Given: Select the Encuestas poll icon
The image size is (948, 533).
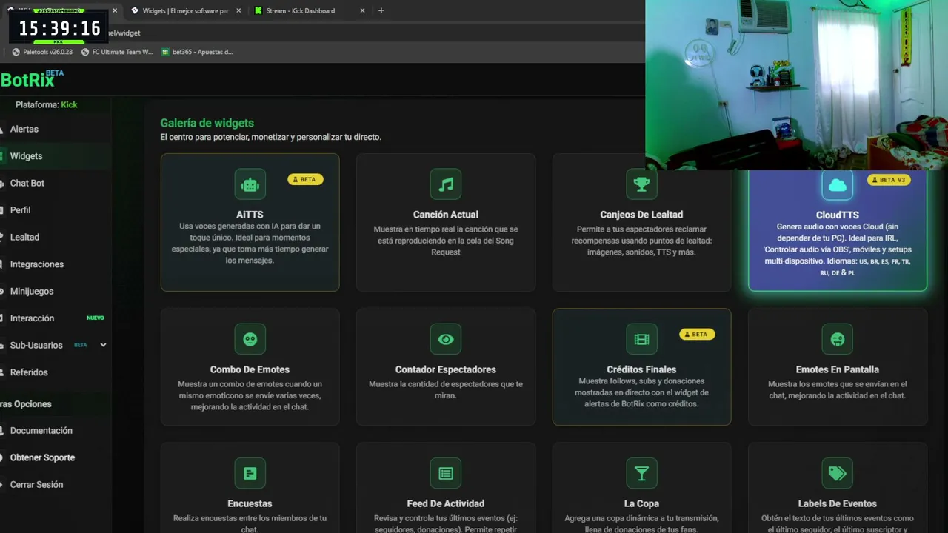Looking at the screenshot, I should (x=250, y=473).
